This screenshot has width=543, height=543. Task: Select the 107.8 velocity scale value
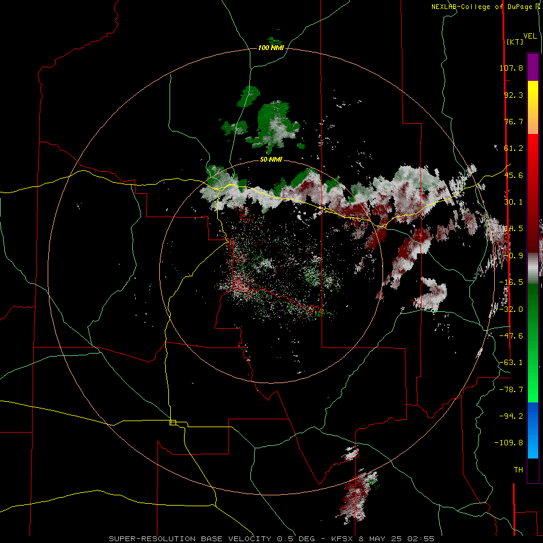(x=511, y=68)
